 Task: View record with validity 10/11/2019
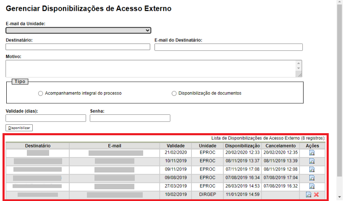312,161
